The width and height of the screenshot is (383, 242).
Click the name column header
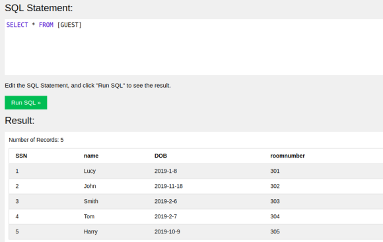point(91,156)
